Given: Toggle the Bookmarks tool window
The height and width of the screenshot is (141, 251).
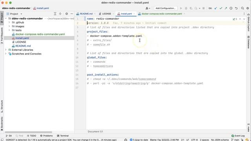Looking at the screenshot, I should (x=2, y=124).
